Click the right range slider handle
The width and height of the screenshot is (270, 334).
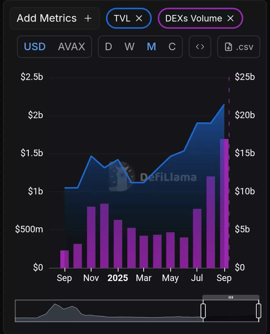[259, 311]
